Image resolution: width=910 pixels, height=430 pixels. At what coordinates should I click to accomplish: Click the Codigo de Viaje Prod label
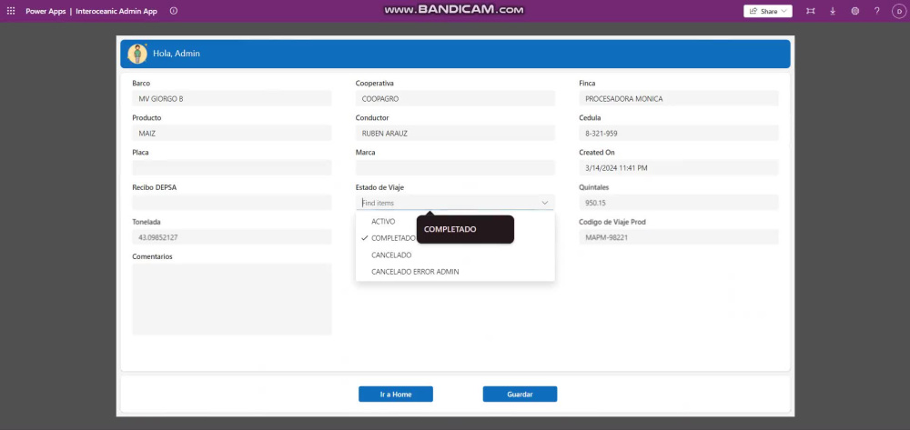click(612, 222)
